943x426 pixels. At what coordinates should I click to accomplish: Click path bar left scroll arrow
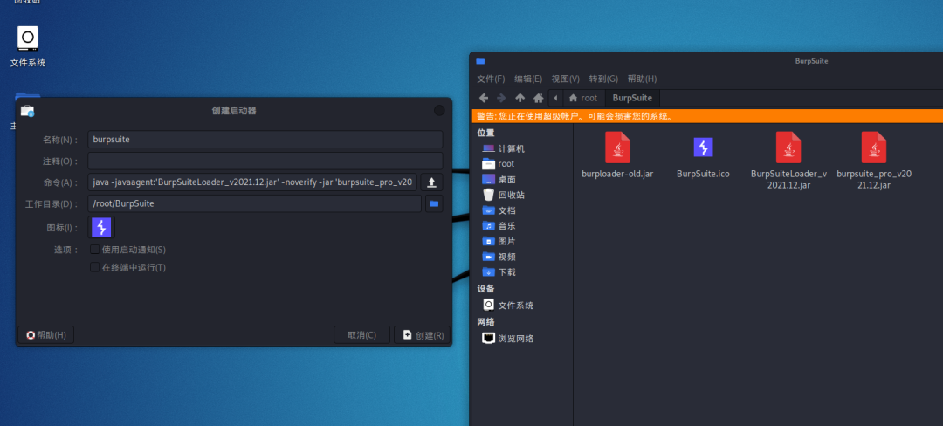(555, 98)
